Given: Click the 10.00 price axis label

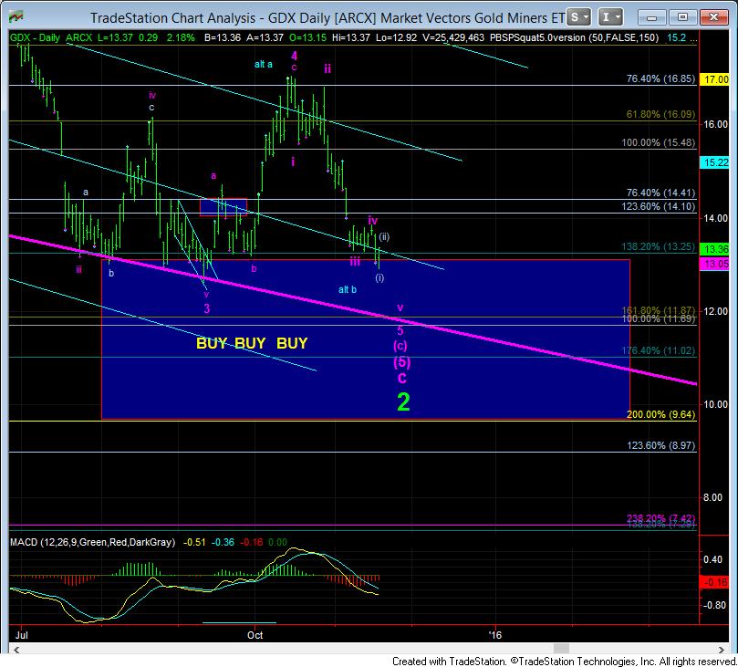Looking at the screenshot, I should (715, 404).
